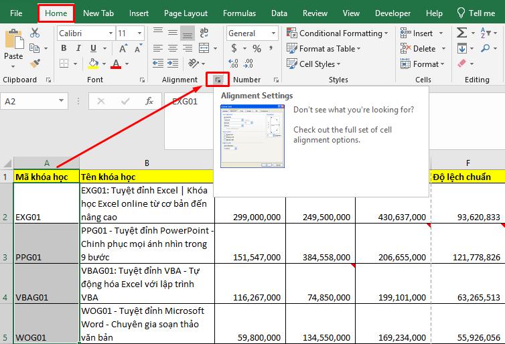The image size is (505, 344).
Task: Apply Accounting dollar format
Action: 234,48
